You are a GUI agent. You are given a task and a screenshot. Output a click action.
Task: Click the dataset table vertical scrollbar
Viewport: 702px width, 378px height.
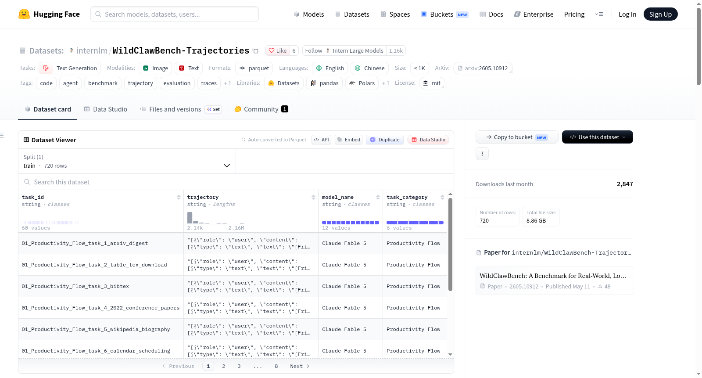(x=450, y=244)
